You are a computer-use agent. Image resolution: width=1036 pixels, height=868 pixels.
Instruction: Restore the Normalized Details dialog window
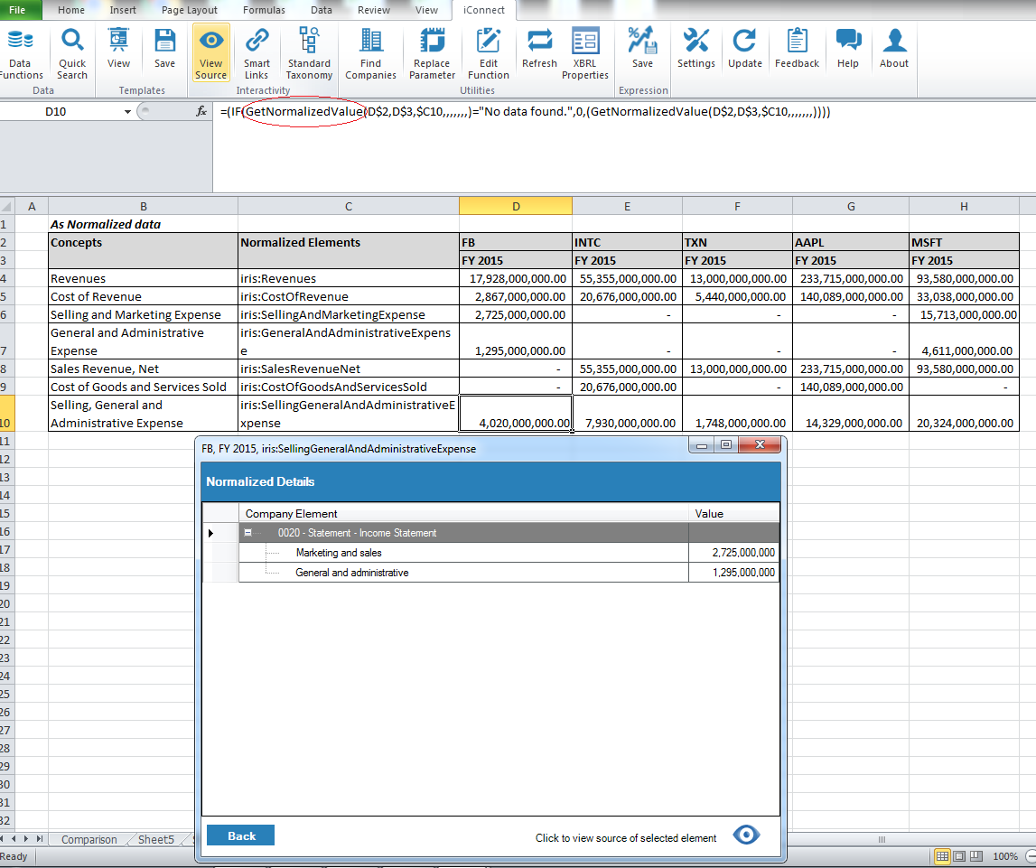coord(725,444)
